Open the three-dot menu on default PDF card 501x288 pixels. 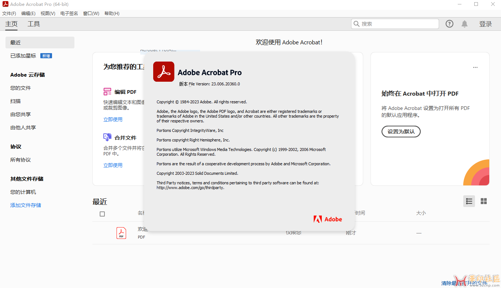[475, 67]
